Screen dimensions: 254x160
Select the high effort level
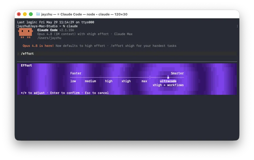click(x=108, y=81)
